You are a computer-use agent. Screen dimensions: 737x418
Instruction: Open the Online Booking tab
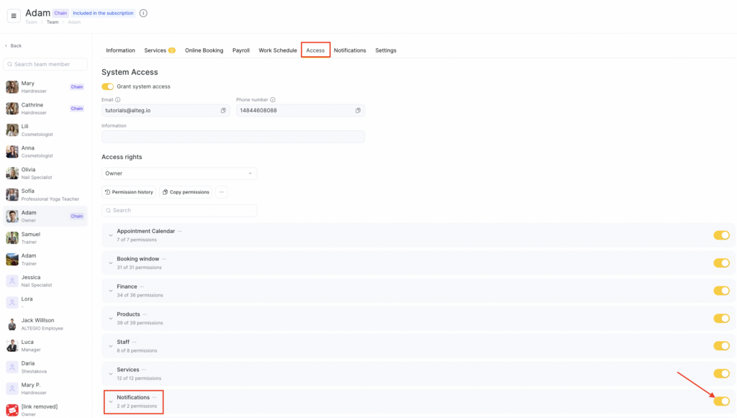pos(204,50)
